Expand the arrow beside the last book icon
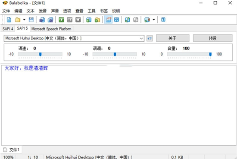 pyautogui.click(x=154, y=20)
